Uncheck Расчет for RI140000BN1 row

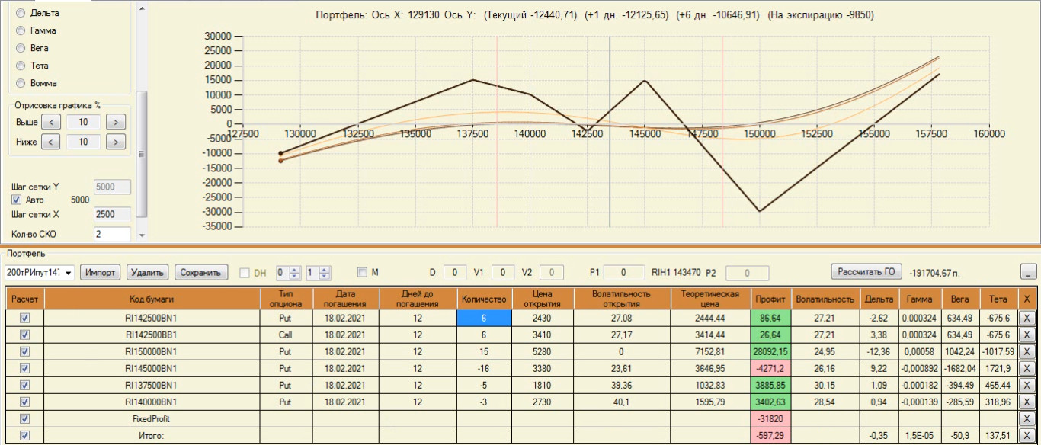tap(24, 402)
